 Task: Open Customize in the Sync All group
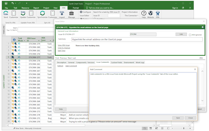click(53, 13)
